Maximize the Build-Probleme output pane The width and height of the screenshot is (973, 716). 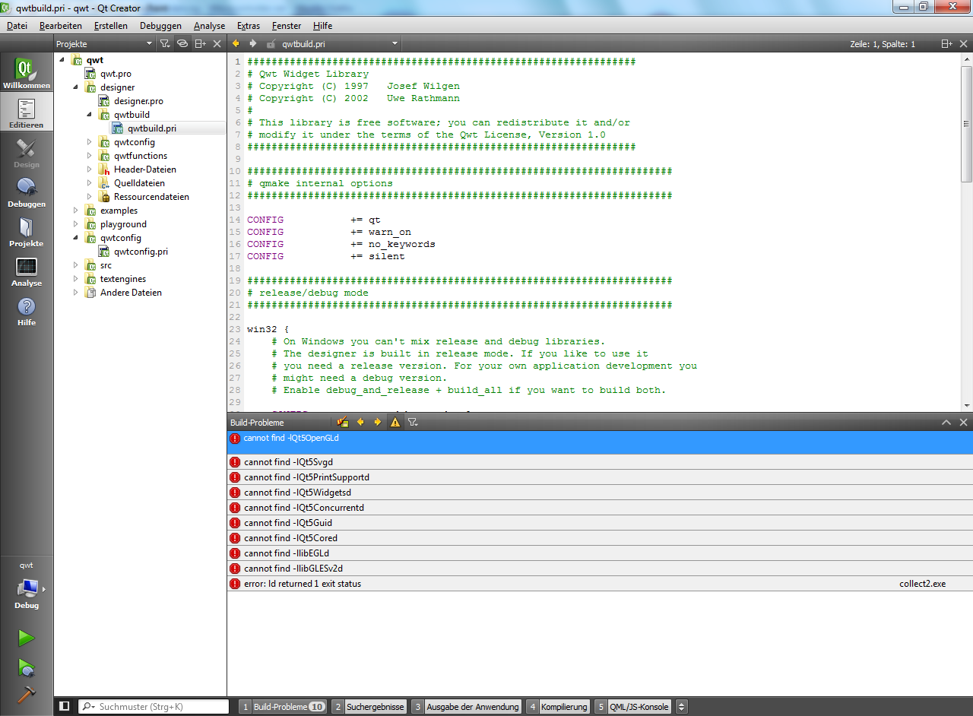click(946, 422)
